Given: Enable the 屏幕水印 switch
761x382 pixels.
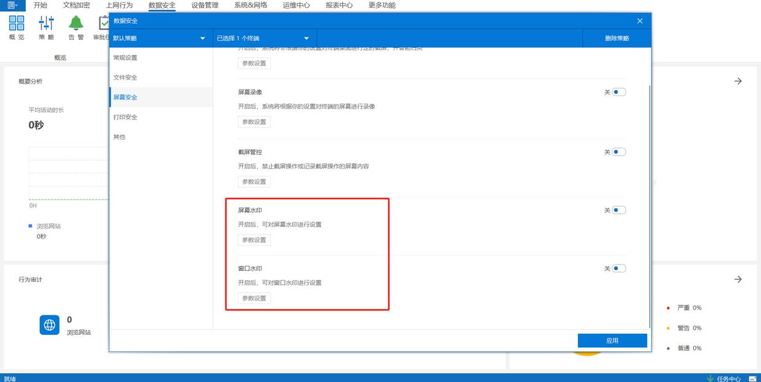Looking at the screenshot, I should [x=619, y=210].
